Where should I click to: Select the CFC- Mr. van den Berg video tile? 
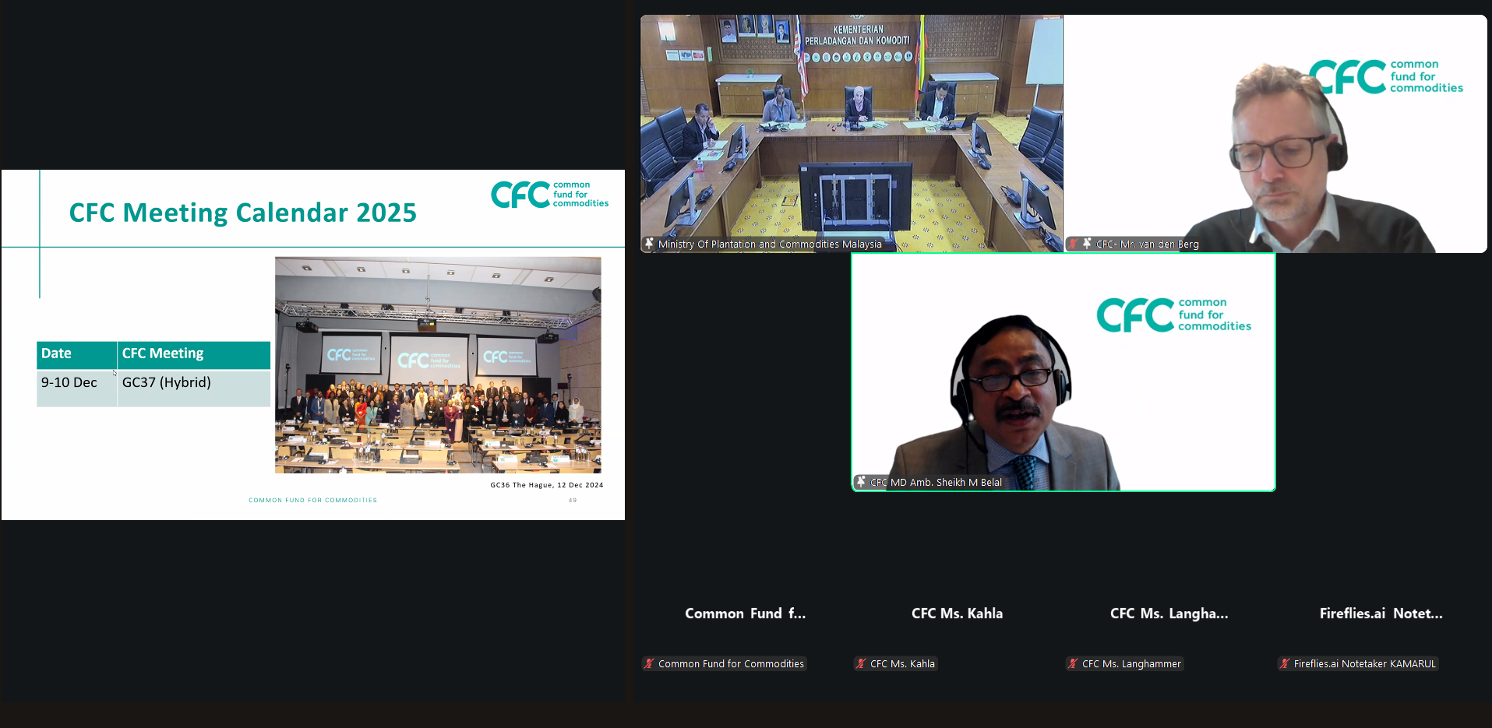tap(1275, 132)
